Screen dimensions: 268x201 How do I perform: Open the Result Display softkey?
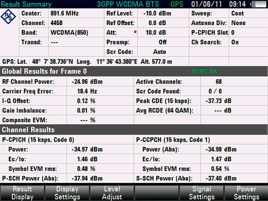pyautogui.click(x=23, y=193)
